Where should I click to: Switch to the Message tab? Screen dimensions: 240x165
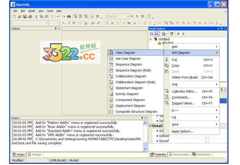point(35,155)
